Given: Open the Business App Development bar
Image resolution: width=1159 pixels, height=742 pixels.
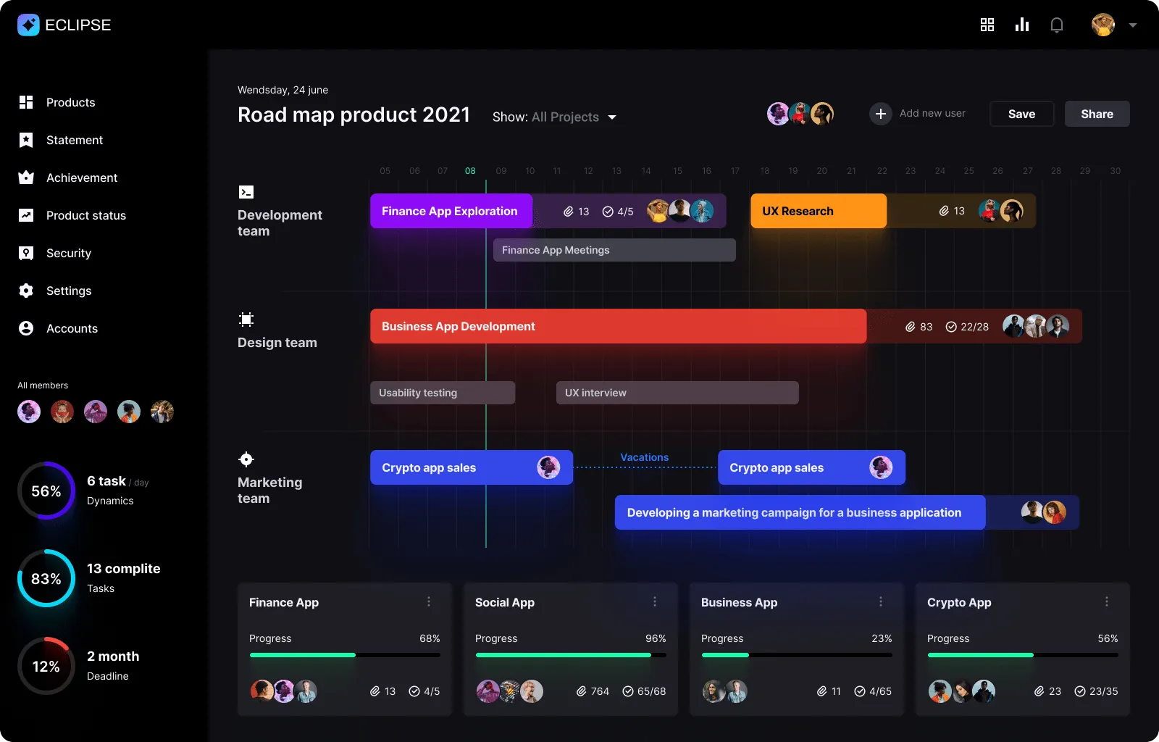Looking at the screenshot, I should [618, 327].
